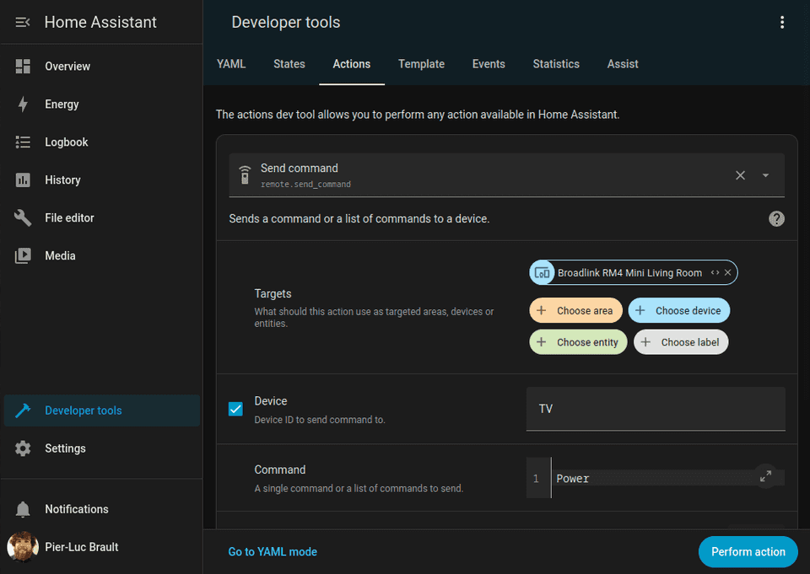The height and width of the screenshot is (574, 810).
Task: Click Perform action
Action: [748, 551]
